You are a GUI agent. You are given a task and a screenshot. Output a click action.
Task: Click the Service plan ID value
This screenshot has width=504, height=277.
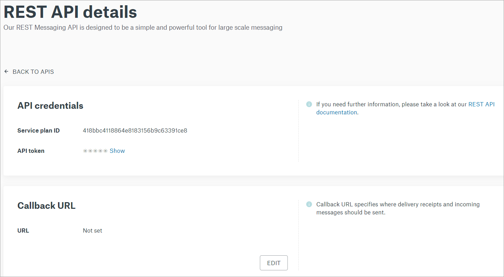coord(135,130)
